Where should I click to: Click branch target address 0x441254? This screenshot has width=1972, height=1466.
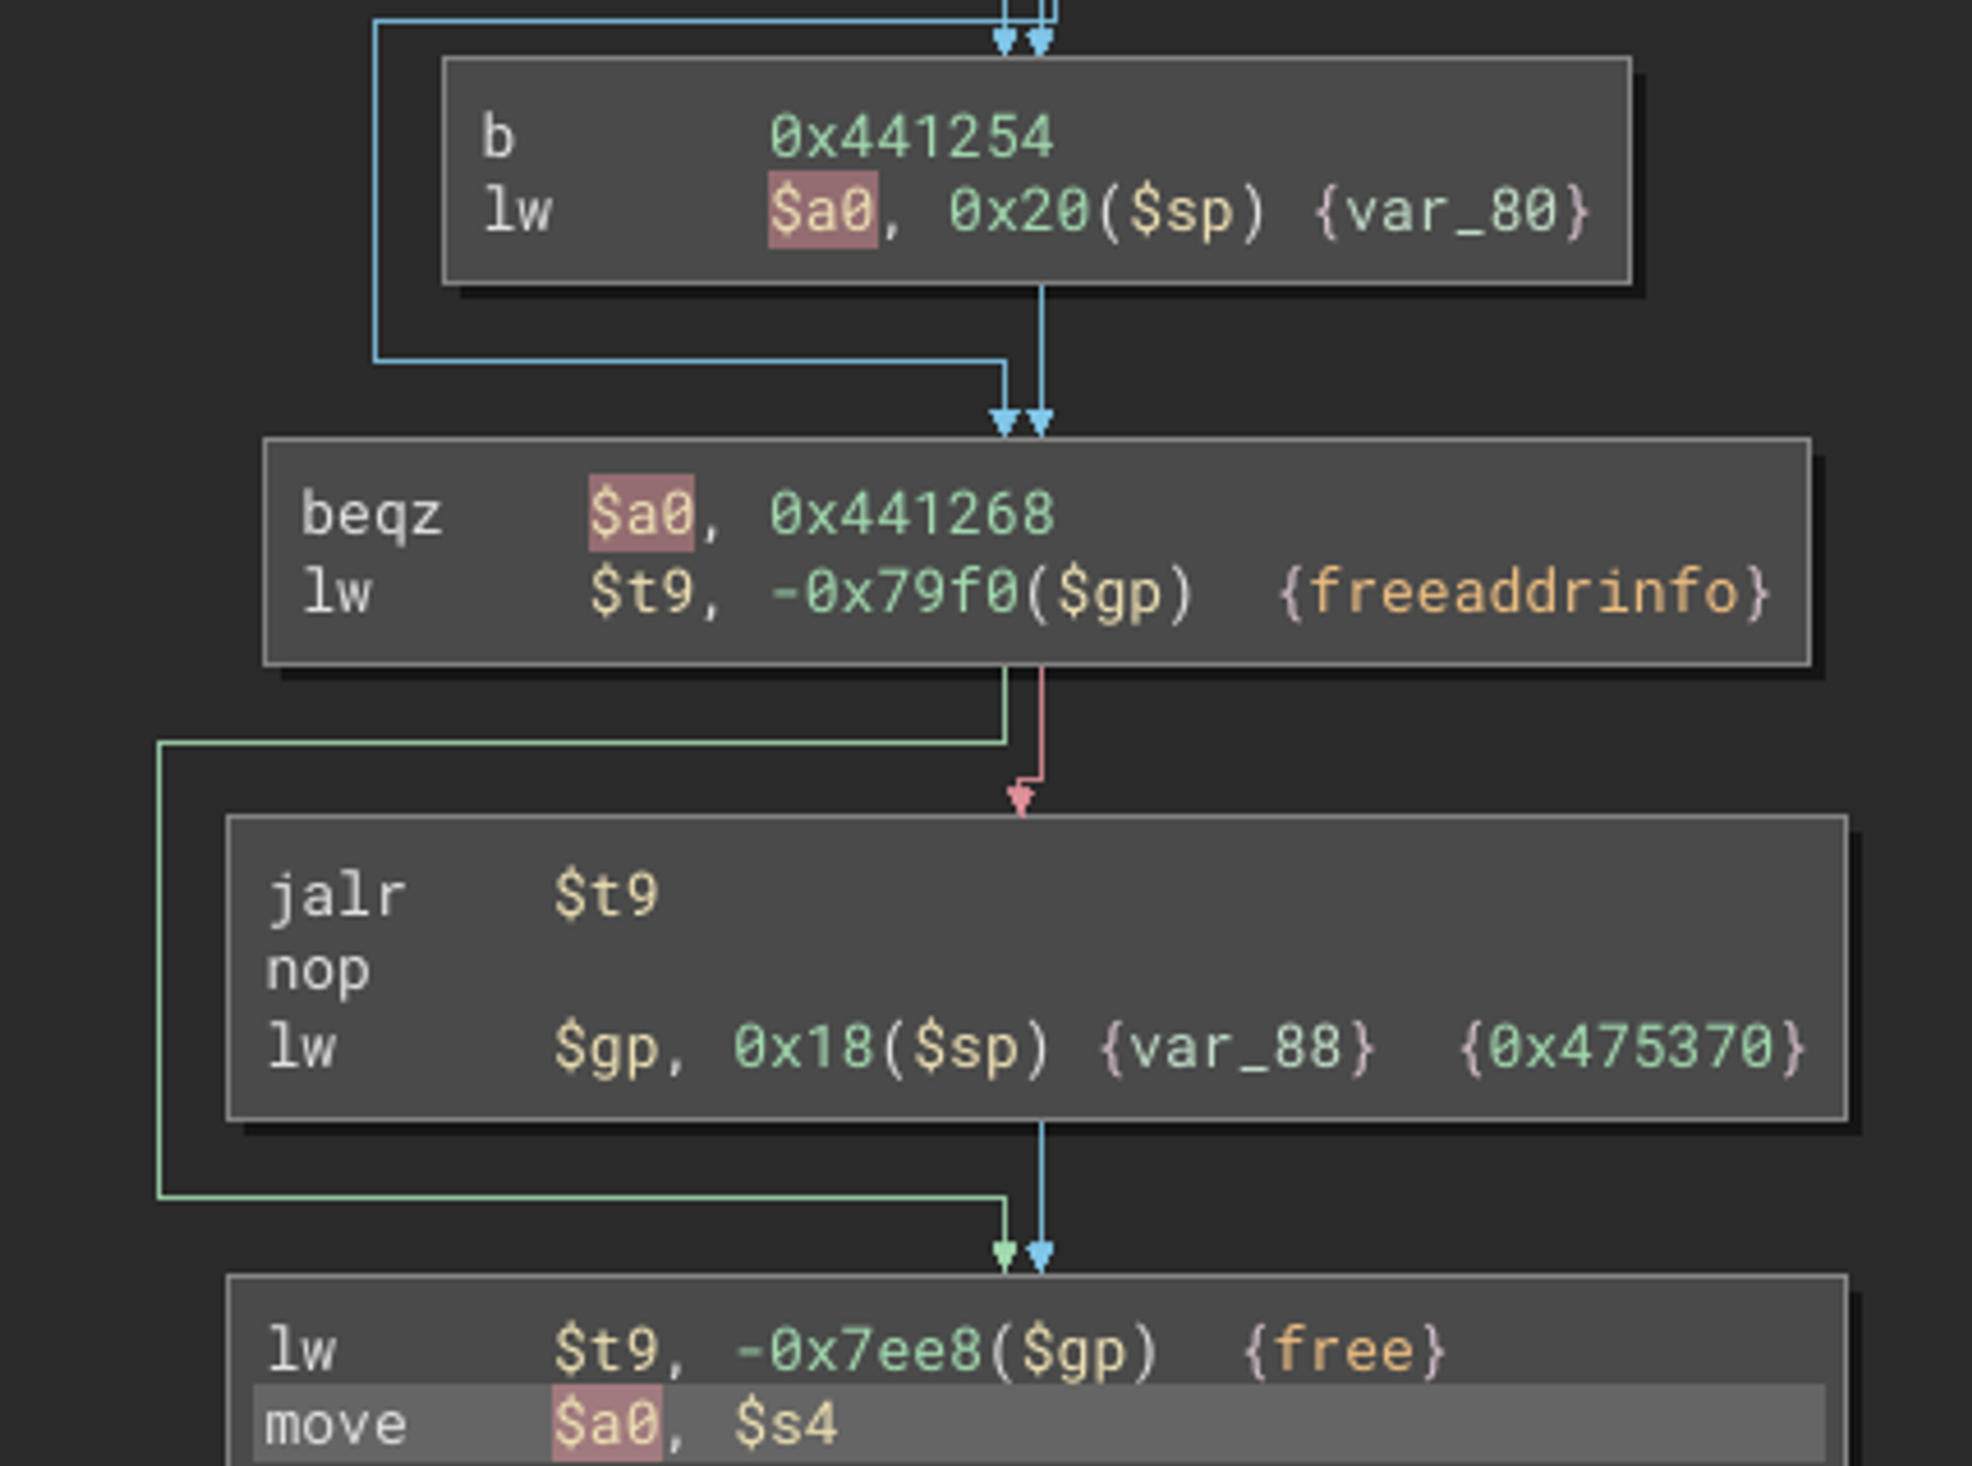point(911,136)
